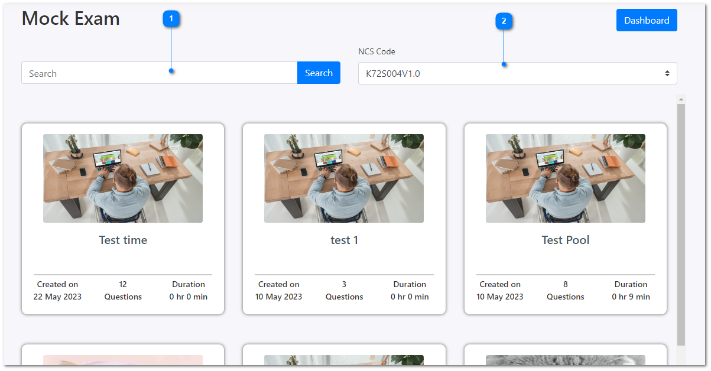This screenshot has width=711, height=371.
Task: Click the NCS Code select arrow icon
Action: click(x=667, y=74)
